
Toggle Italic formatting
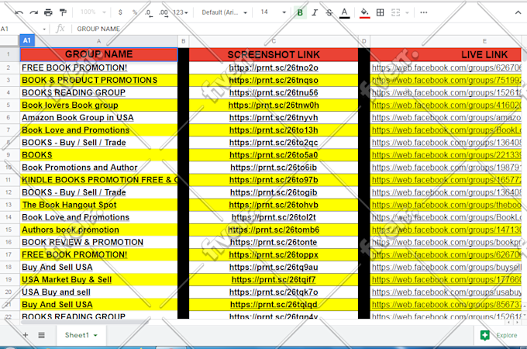pos(315,12)
